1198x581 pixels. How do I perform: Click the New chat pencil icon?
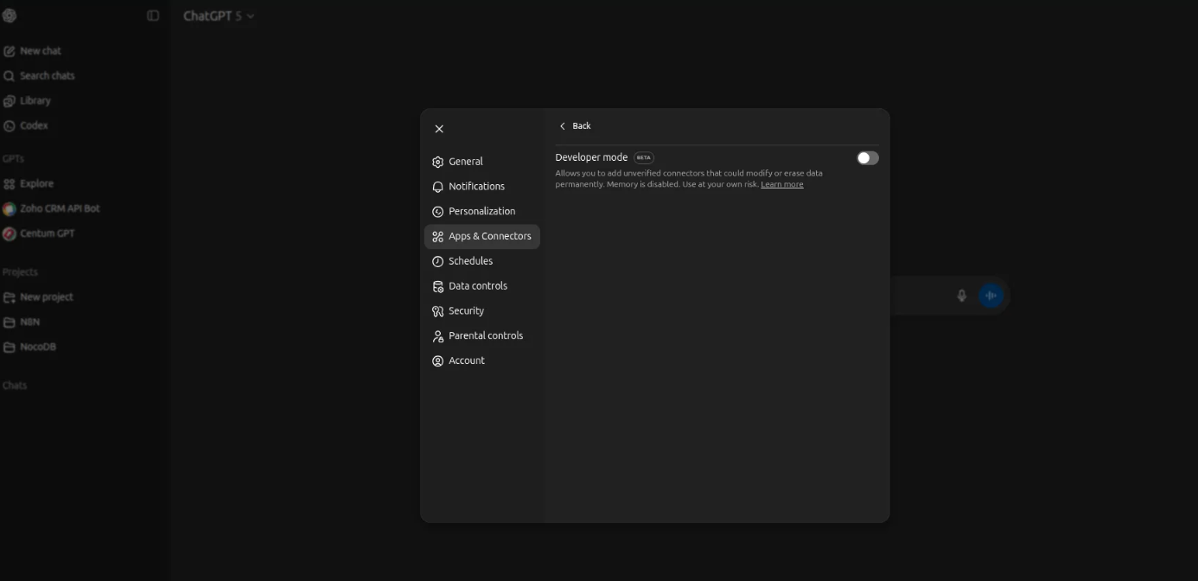[10, 51]
